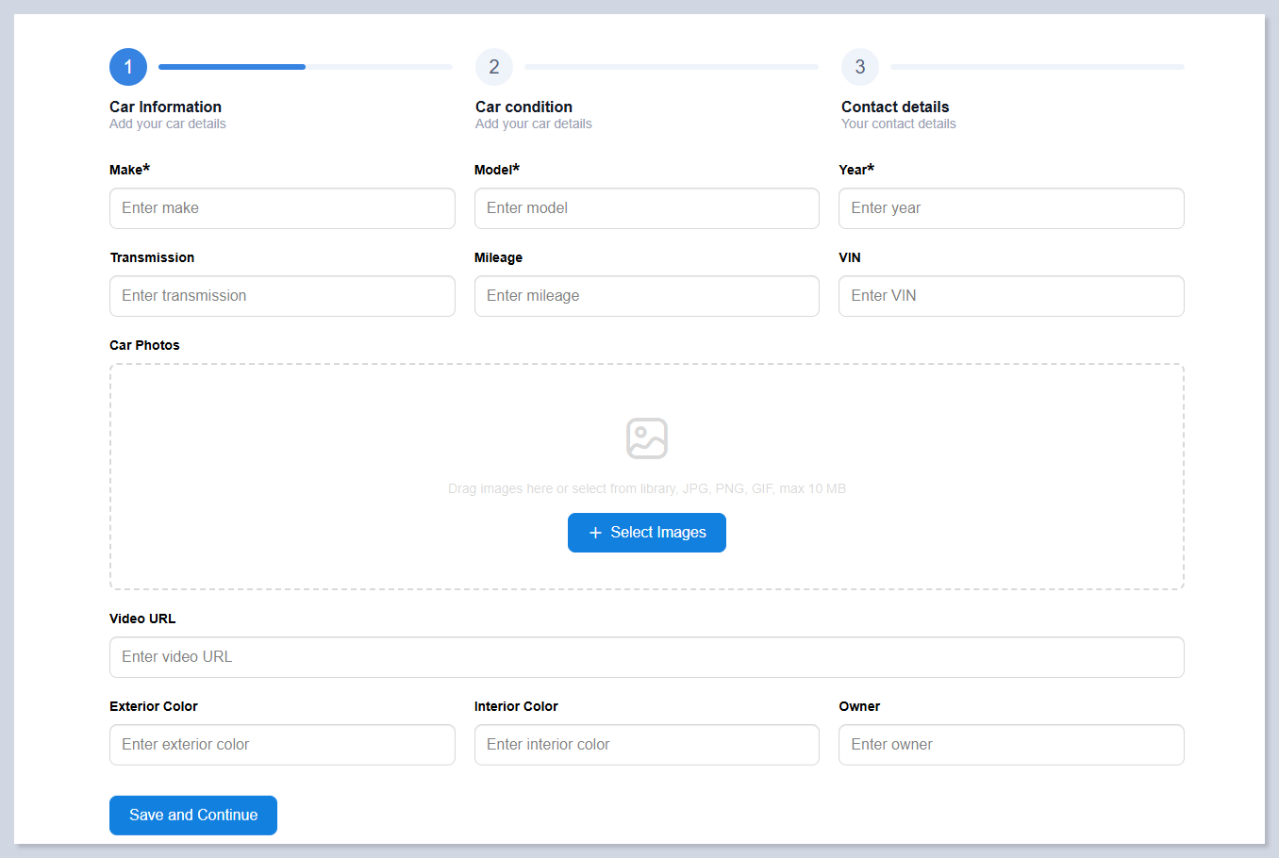
Task: Focus the Enter model input field
Action: point(646,208)
